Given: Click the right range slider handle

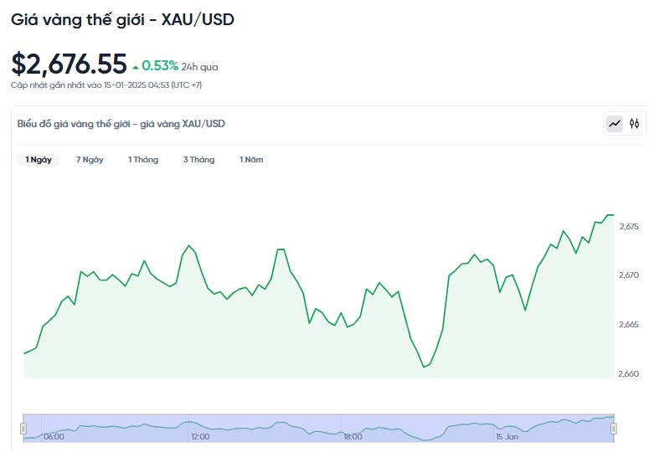Looking at the screenshot, I should (614, 428).
